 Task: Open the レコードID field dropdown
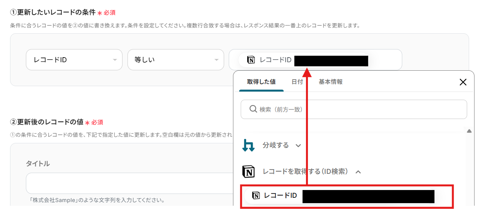74,60
